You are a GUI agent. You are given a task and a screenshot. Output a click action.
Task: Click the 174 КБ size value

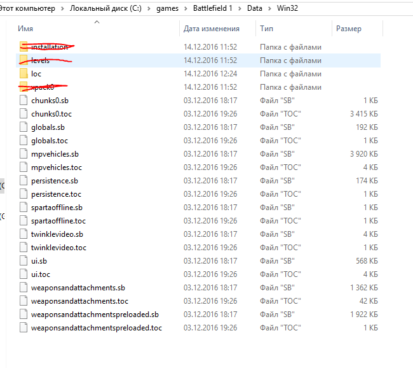pyautogui.click(x=367, y=181)
